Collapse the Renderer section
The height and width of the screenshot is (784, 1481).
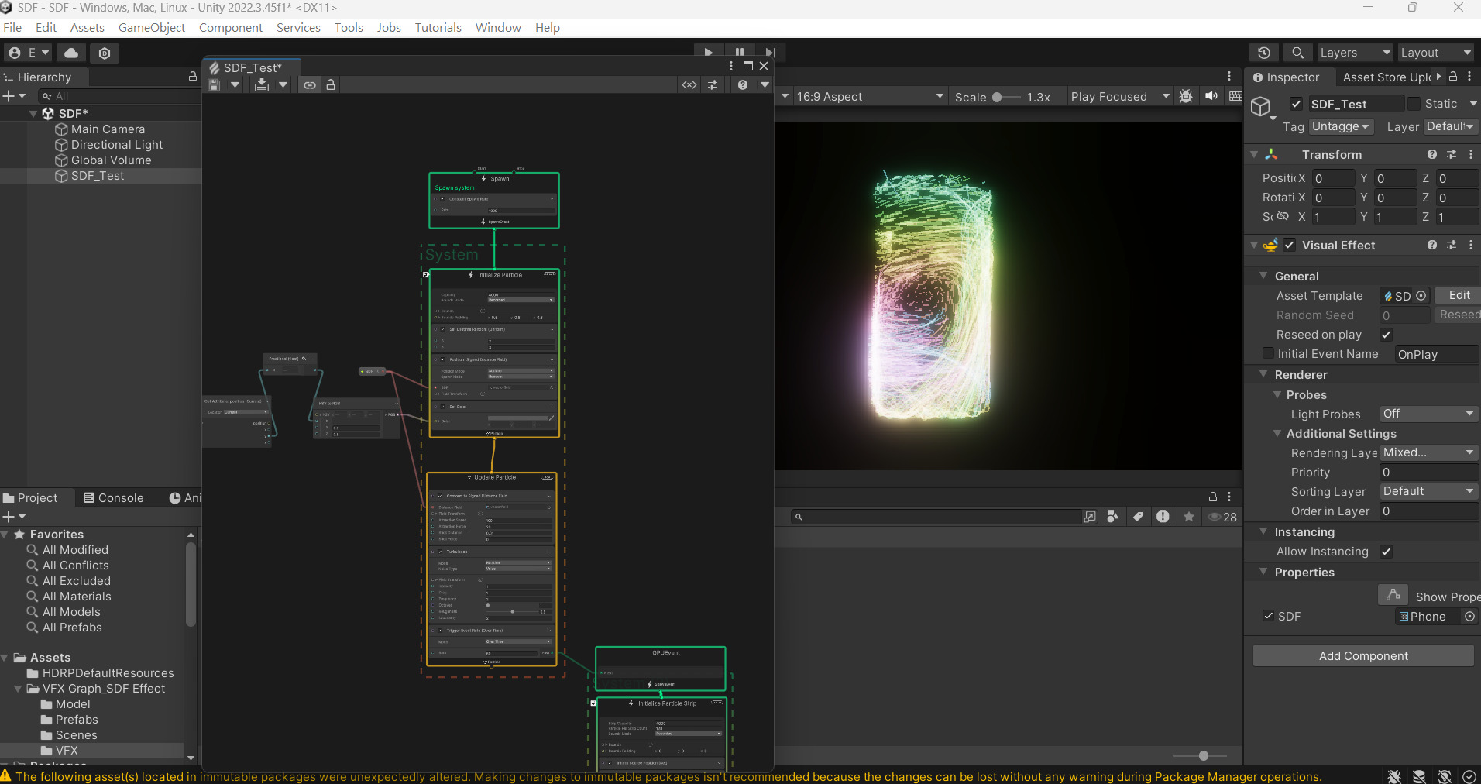pos(1263,374)
